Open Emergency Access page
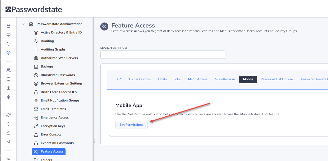The height and width of the screenshot is (161, 328). (x=55, y=117)
